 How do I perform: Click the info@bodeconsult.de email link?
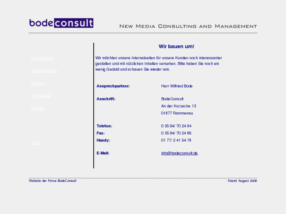[x=179, y=153]
